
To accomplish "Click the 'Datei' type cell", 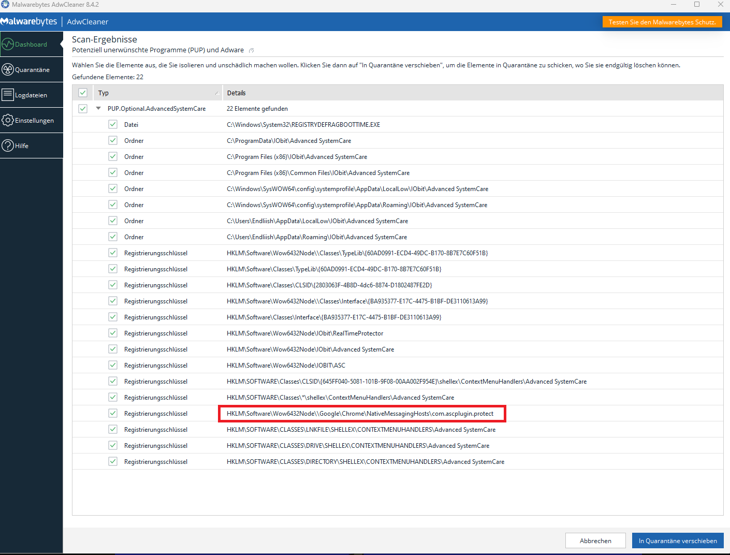I will click(131, 125).
